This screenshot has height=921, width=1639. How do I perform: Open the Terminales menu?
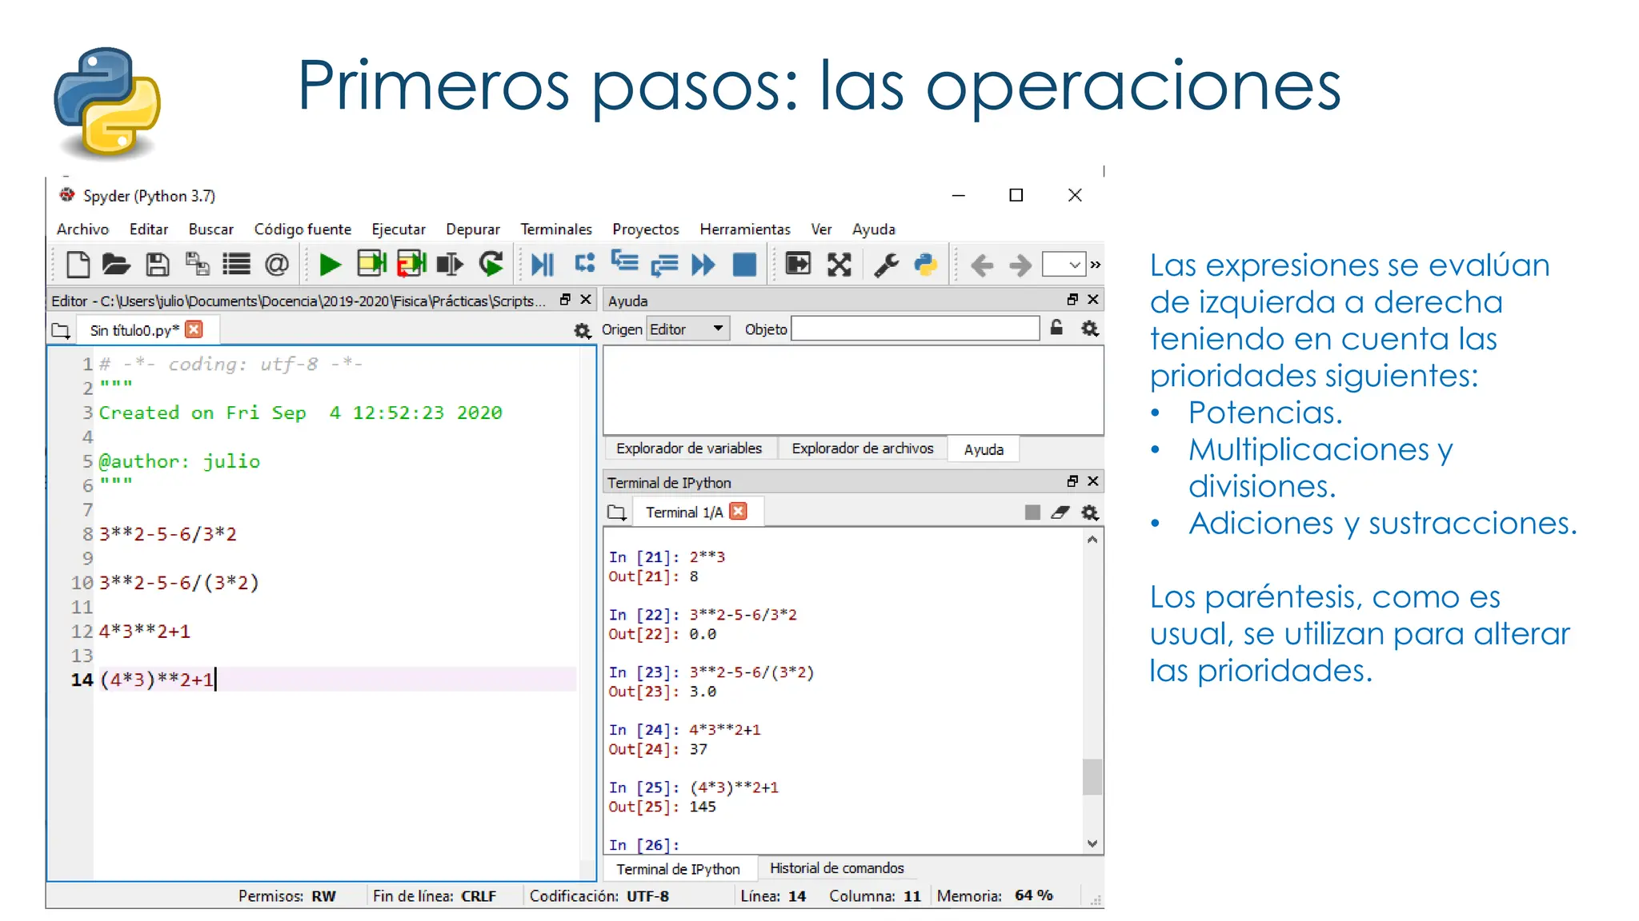pyautogui.click(x=556, y=229)
